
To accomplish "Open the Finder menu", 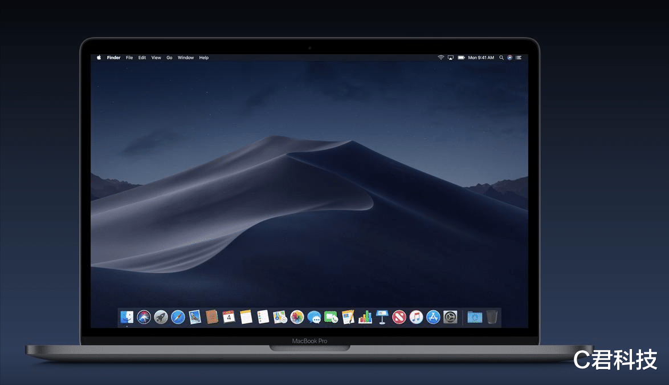I will click(x=113, y=58).
